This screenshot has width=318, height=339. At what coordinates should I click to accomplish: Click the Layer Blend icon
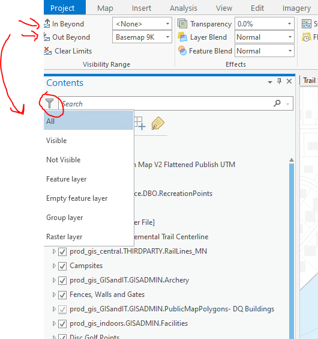click(182, 37)
